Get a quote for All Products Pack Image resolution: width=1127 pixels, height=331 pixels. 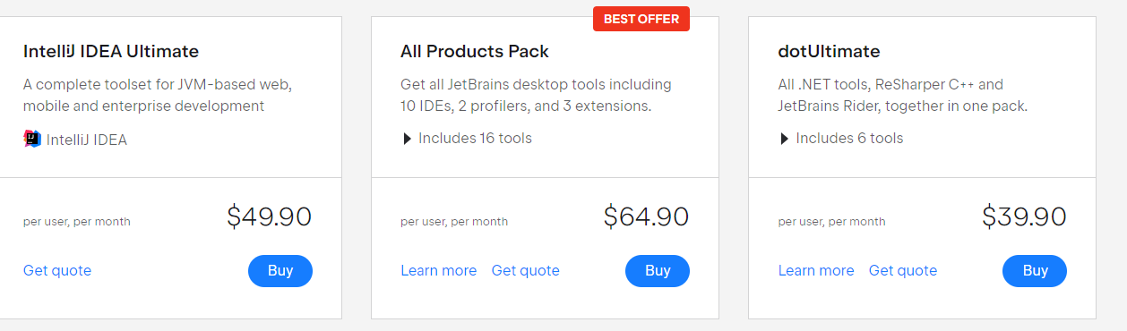click(526, 270)
